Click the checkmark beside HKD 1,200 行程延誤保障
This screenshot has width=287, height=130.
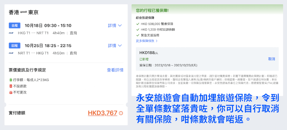coord(138,29)
